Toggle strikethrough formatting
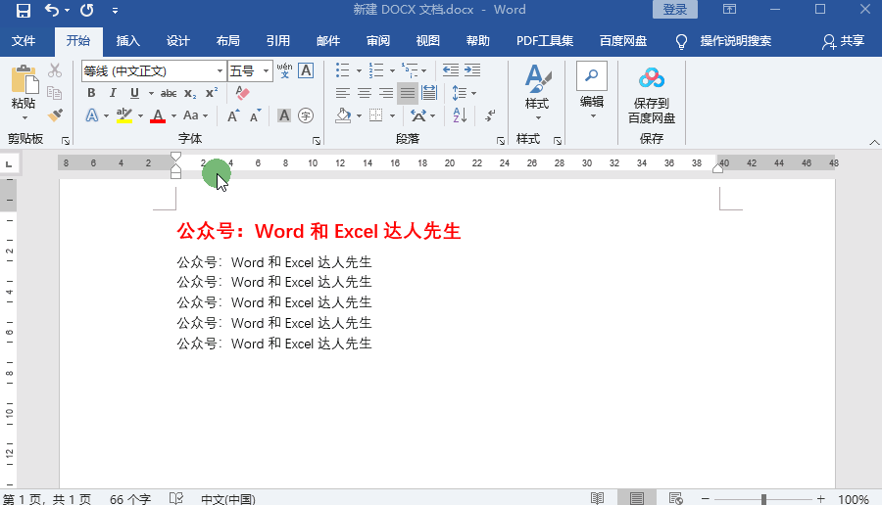The image size is (882, 505). 169,93
